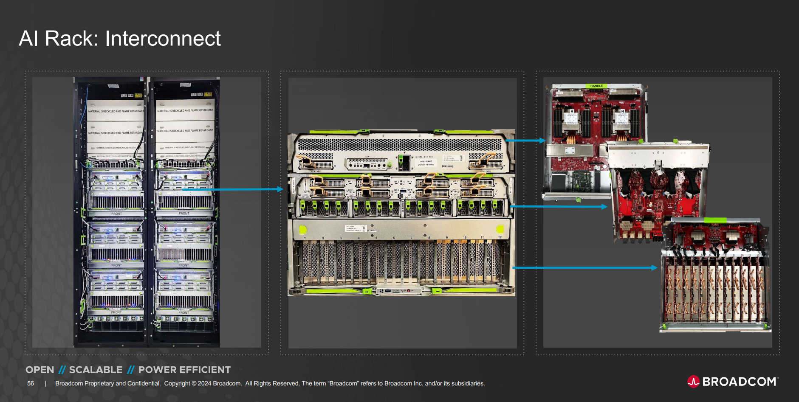This screenshot has height=402, width=799.
Task: Click the green HANDLE label on CPU board
Action: (596, 86)
